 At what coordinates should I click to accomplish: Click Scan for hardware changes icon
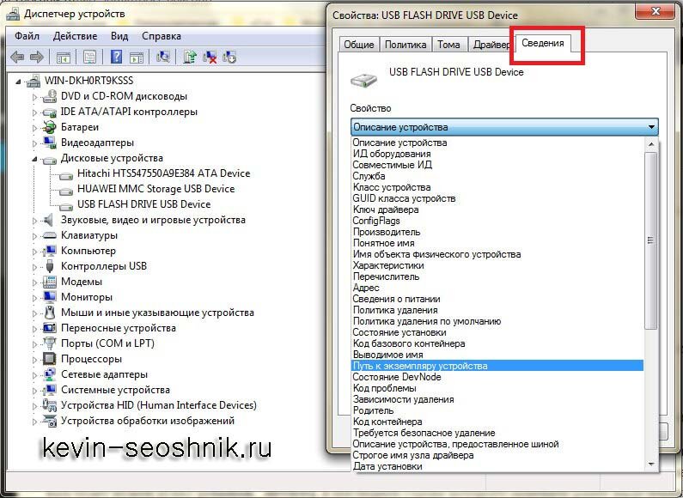click(x=163, y=58)
